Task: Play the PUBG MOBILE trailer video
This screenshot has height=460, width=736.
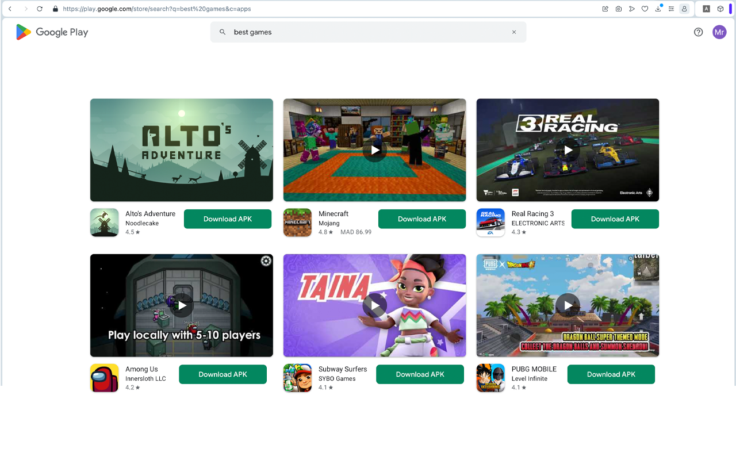Action: click(x=568, y=305)
